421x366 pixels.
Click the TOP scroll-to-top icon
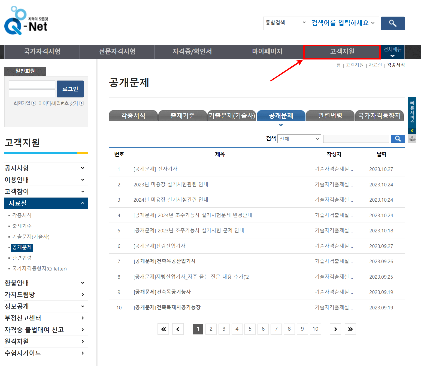pos(412,139)
